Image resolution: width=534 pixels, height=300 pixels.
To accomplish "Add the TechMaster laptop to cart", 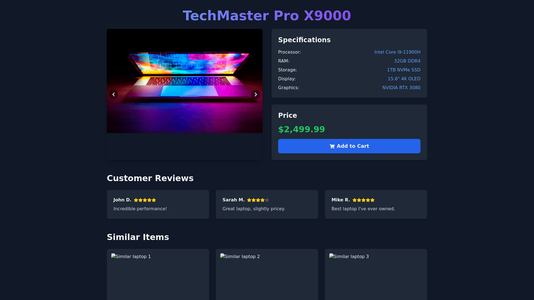I will pyautogui.click(x=349, y=146).
